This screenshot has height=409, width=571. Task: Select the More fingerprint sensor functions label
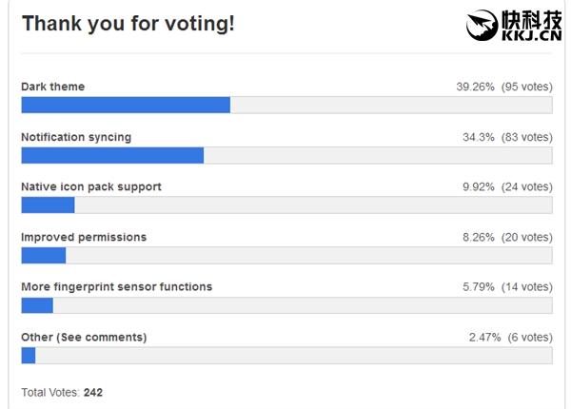pos(117,286)
